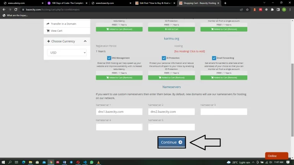Open Microsoft Store from the taskbar
294x165 pixels.
[37, 162]
